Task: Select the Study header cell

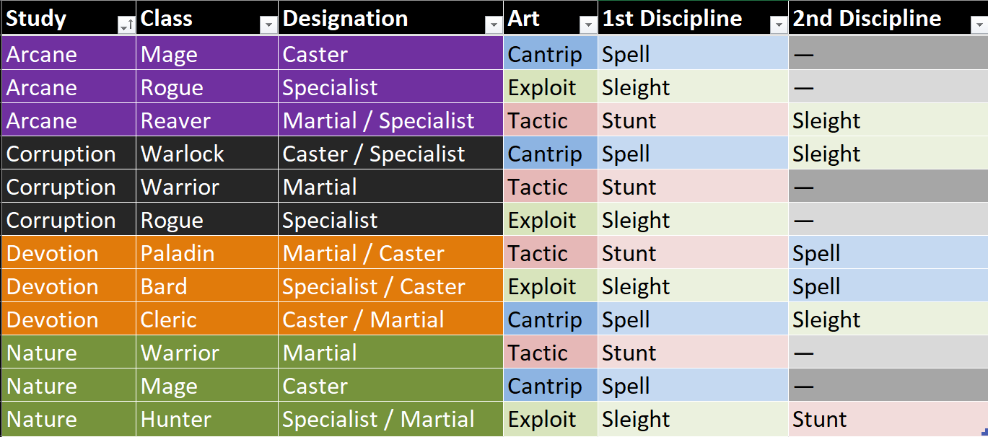Action: (69, 18)
